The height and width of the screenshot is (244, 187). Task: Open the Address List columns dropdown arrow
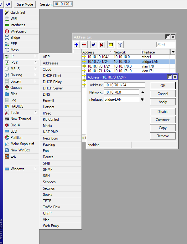173,52
